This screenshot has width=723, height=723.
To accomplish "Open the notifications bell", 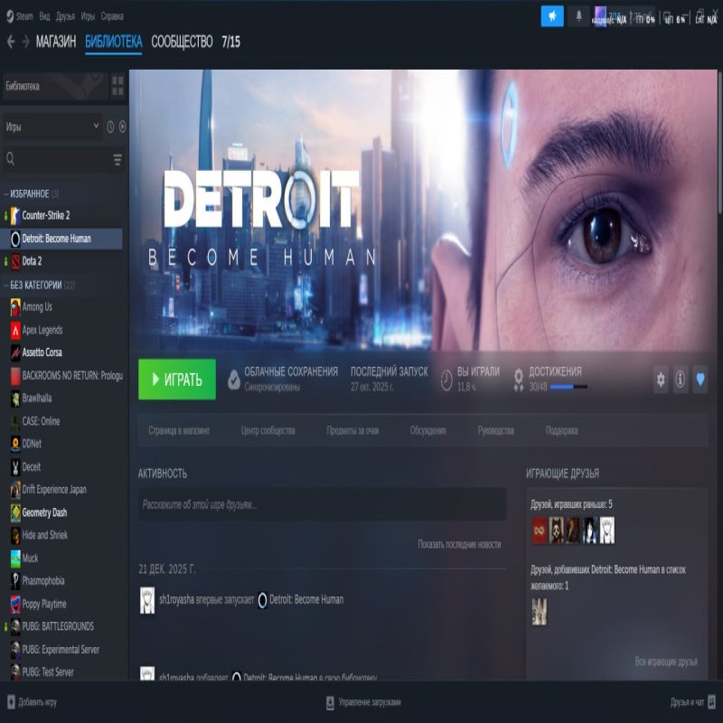I will 578,16.
